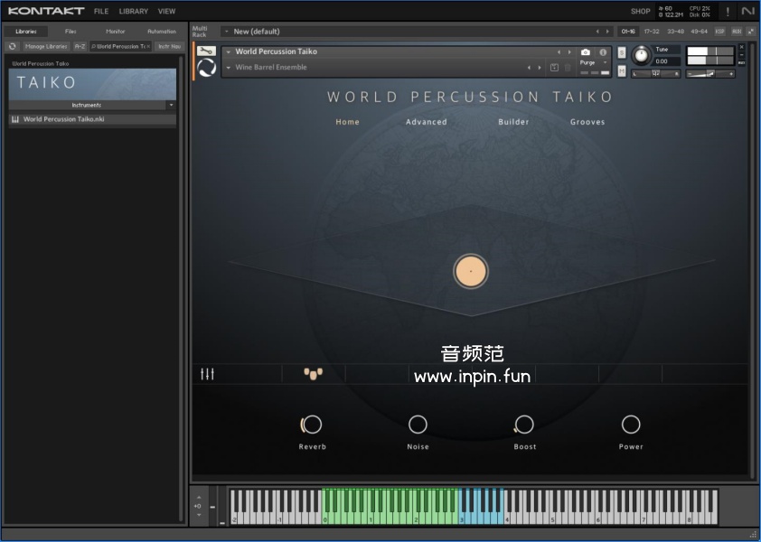Close the instrument with the X icon
Viewport: 761px width, 542px height.
742,47
